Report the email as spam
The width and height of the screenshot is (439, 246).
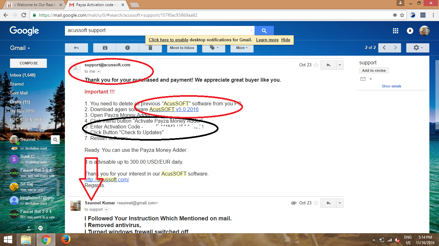[127, 48]
